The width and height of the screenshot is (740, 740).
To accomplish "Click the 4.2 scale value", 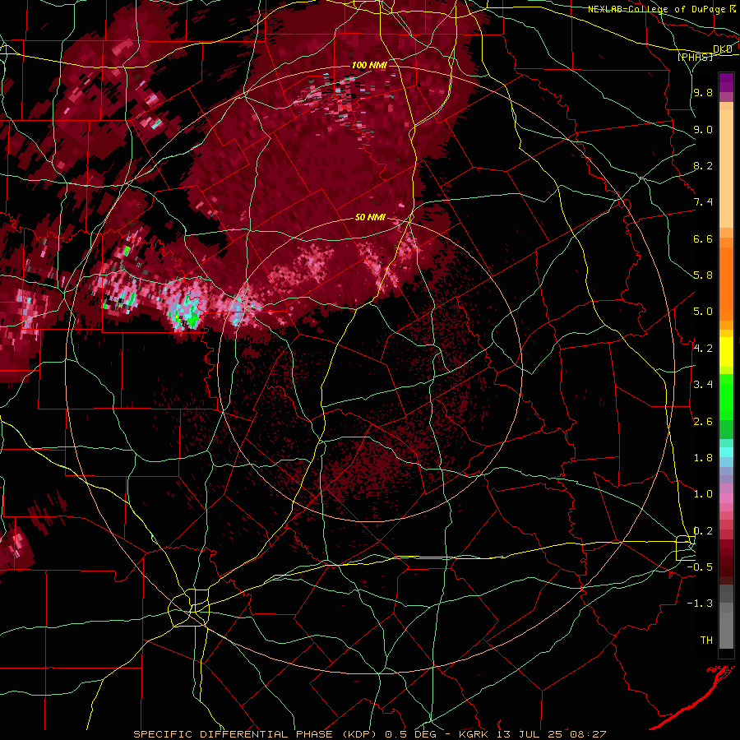I will (x=703, y=349).
